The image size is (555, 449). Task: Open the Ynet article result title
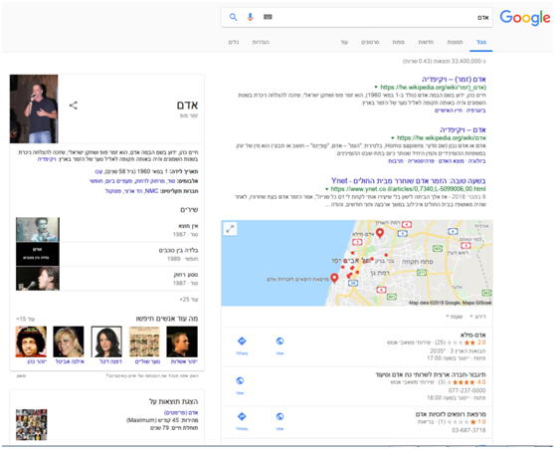tap(409, 181)
